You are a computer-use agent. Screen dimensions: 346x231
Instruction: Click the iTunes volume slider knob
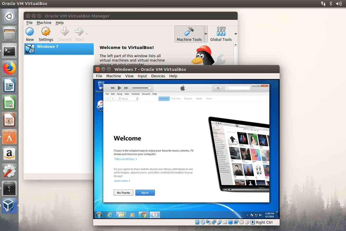[x=149, y=88]
